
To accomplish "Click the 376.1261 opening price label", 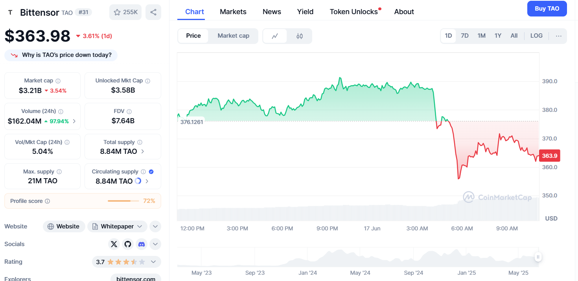I will pos(191,122).
